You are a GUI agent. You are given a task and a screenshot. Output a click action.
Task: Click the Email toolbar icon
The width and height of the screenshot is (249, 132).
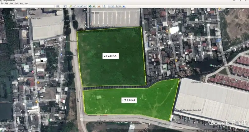click(x=109, y=6)
